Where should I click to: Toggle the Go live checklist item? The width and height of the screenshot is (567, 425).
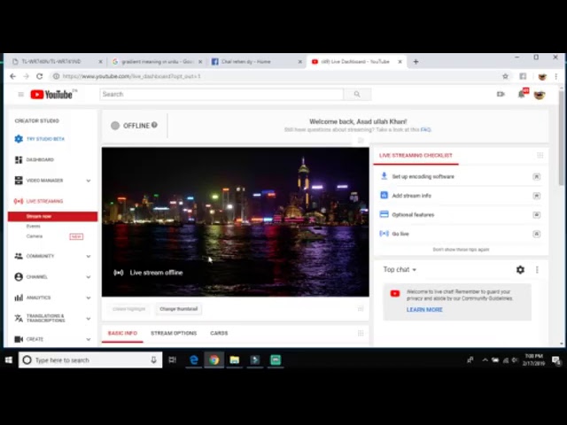pyautogui.click(x=536, y=234)
